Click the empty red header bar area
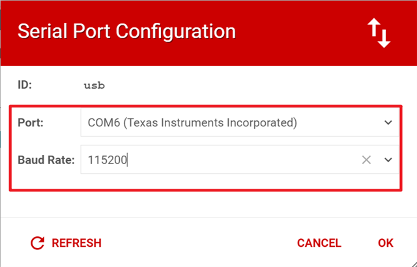The image size is (417, 267). coord(300,33)
